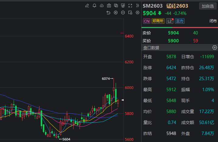Viewport: 218px width, 142px height.
Task: Click 加自选 to add to watchlist
Action: click(208, 6)
